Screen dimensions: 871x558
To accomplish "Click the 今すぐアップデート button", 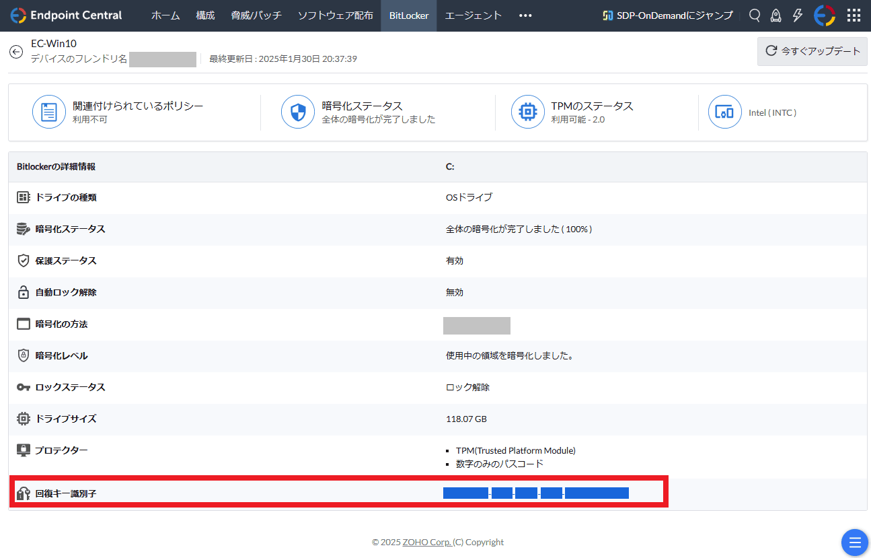I will click(812, 51).
